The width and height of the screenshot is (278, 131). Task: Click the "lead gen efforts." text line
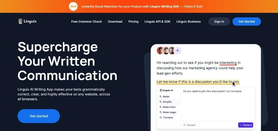(x=170, y=73)
